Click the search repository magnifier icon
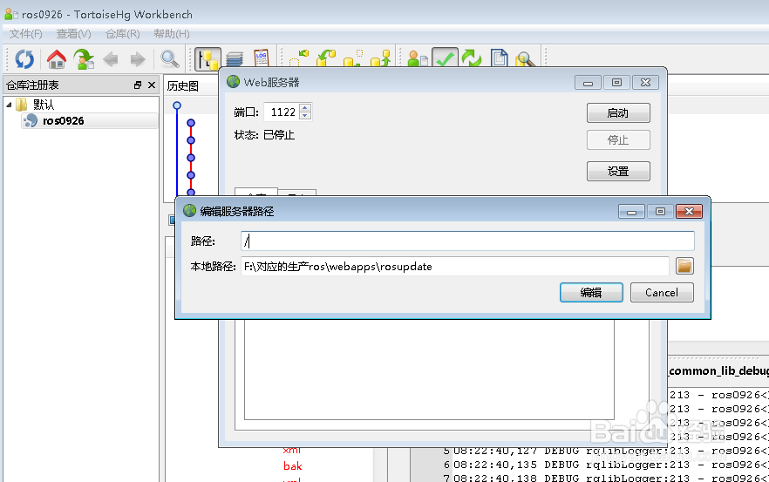 [x=524, y=59]
